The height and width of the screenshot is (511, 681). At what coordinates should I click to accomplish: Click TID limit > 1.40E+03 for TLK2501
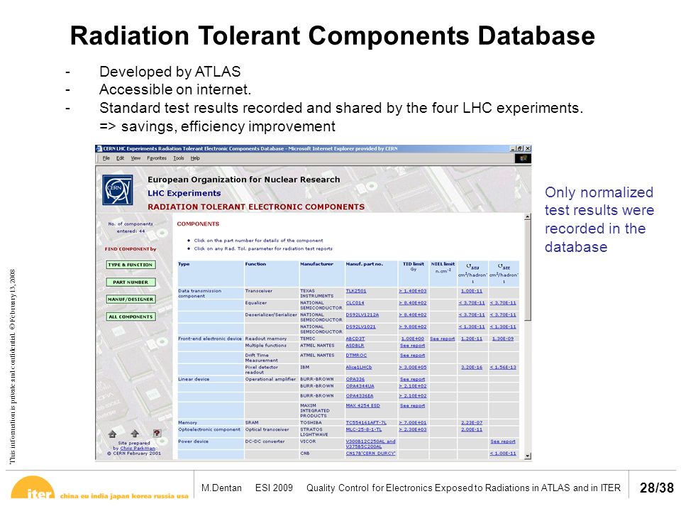point(413,291)
